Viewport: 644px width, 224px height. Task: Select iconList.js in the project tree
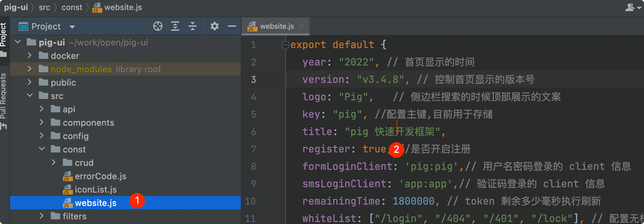coord(125,189)
